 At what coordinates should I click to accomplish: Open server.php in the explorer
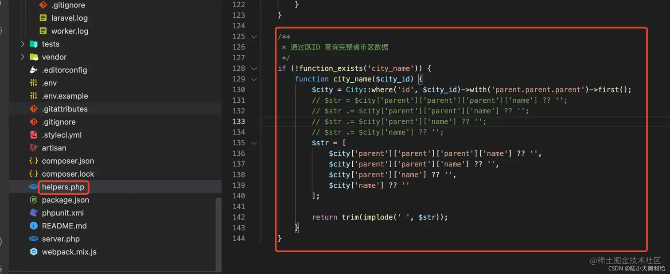pos(61,239)
